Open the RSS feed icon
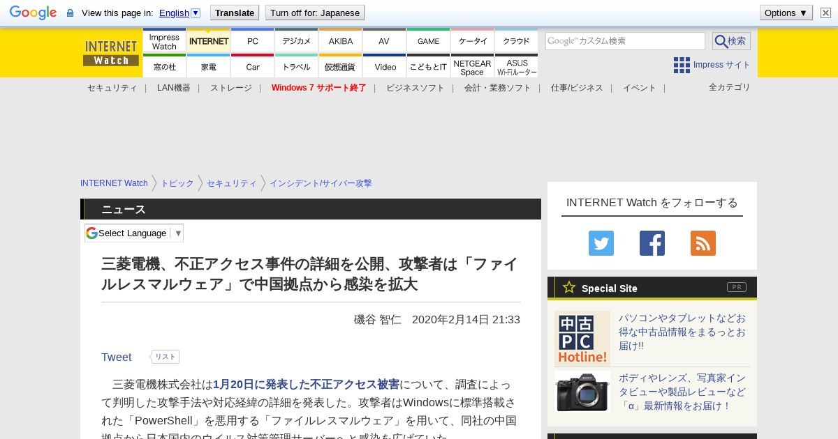 click(x=703, y=243)
